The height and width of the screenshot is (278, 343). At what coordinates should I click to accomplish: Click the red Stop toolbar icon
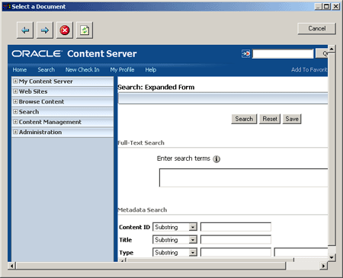(65, 30)
